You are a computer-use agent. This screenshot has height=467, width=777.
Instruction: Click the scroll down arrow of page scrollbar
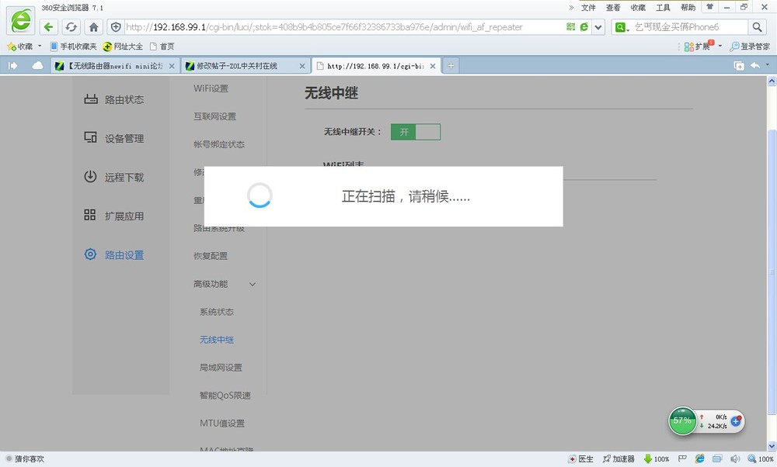[772, 446]
